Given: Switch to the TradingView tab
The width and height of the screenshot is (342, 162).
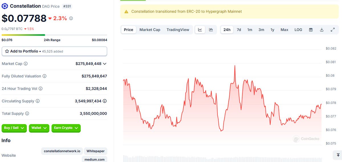Looking at the screenshot, I should point(178,30).
